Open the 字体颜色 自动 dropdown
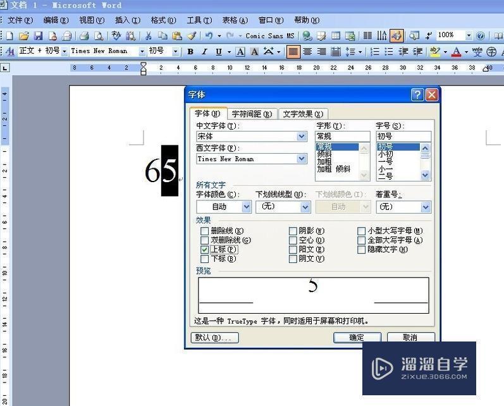 [x=247, y=207]
